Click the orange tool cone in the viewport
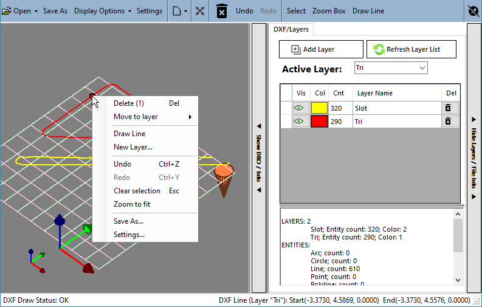Viewport: 482px width, 307px height. (224, 179)
